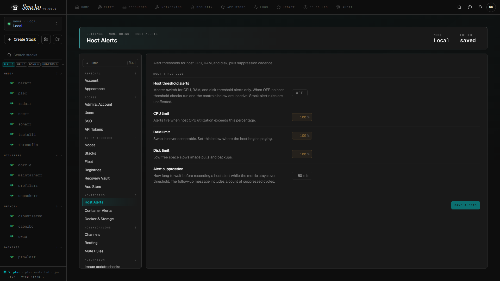This screenshot has height=281, width=500.
Task: Select the bazarr stack
Action: [x=33, y=83]
